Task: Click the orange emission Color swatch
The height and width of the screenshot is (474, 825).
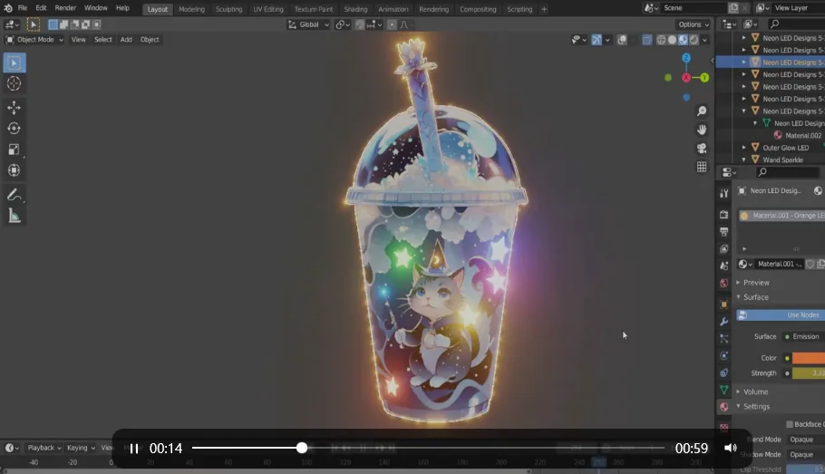Action: (809, 358)
